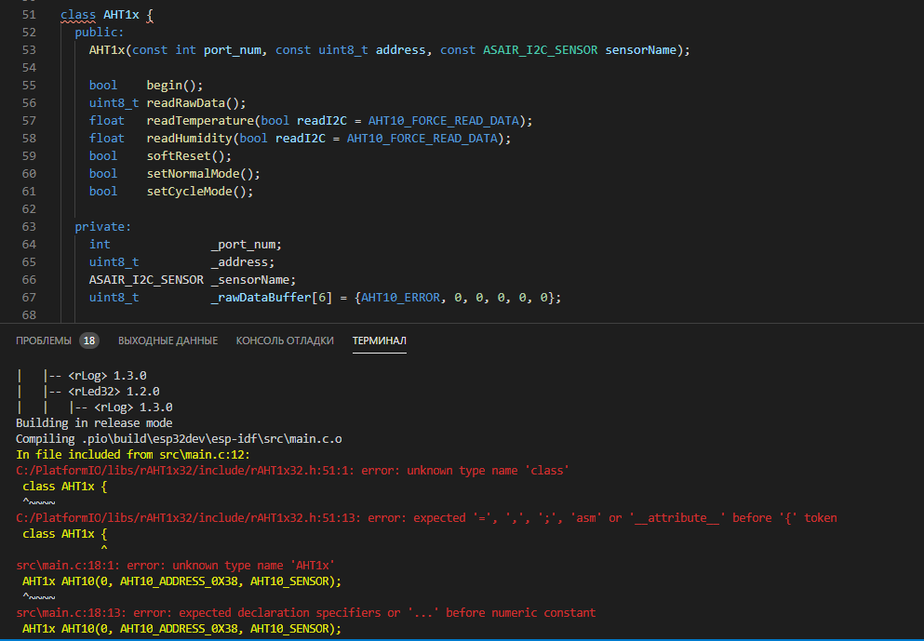Open the ПРОБЛЕМЫ panel tab

tap(44, 341)
